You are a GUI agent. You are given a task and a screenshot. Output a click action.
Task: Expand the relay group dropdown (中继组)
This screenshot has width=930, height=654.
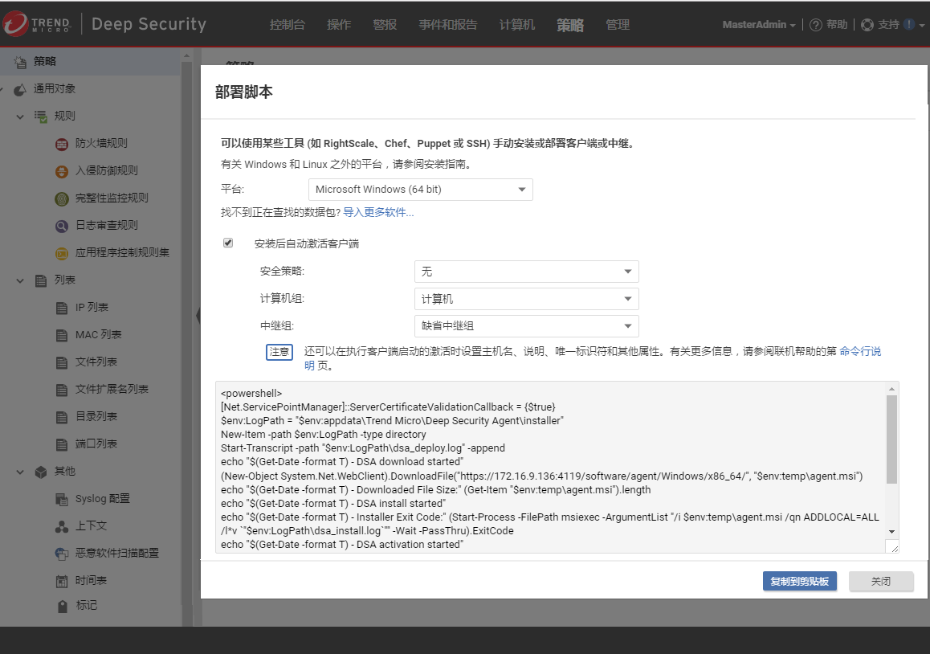coord(526,326)
